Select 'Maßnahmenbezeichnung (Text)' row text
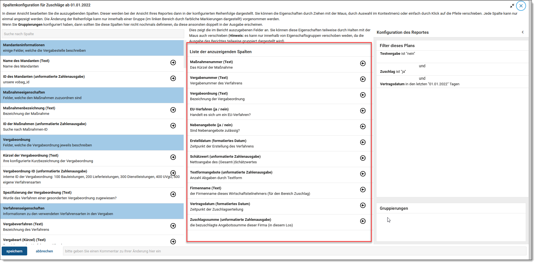 29,108
